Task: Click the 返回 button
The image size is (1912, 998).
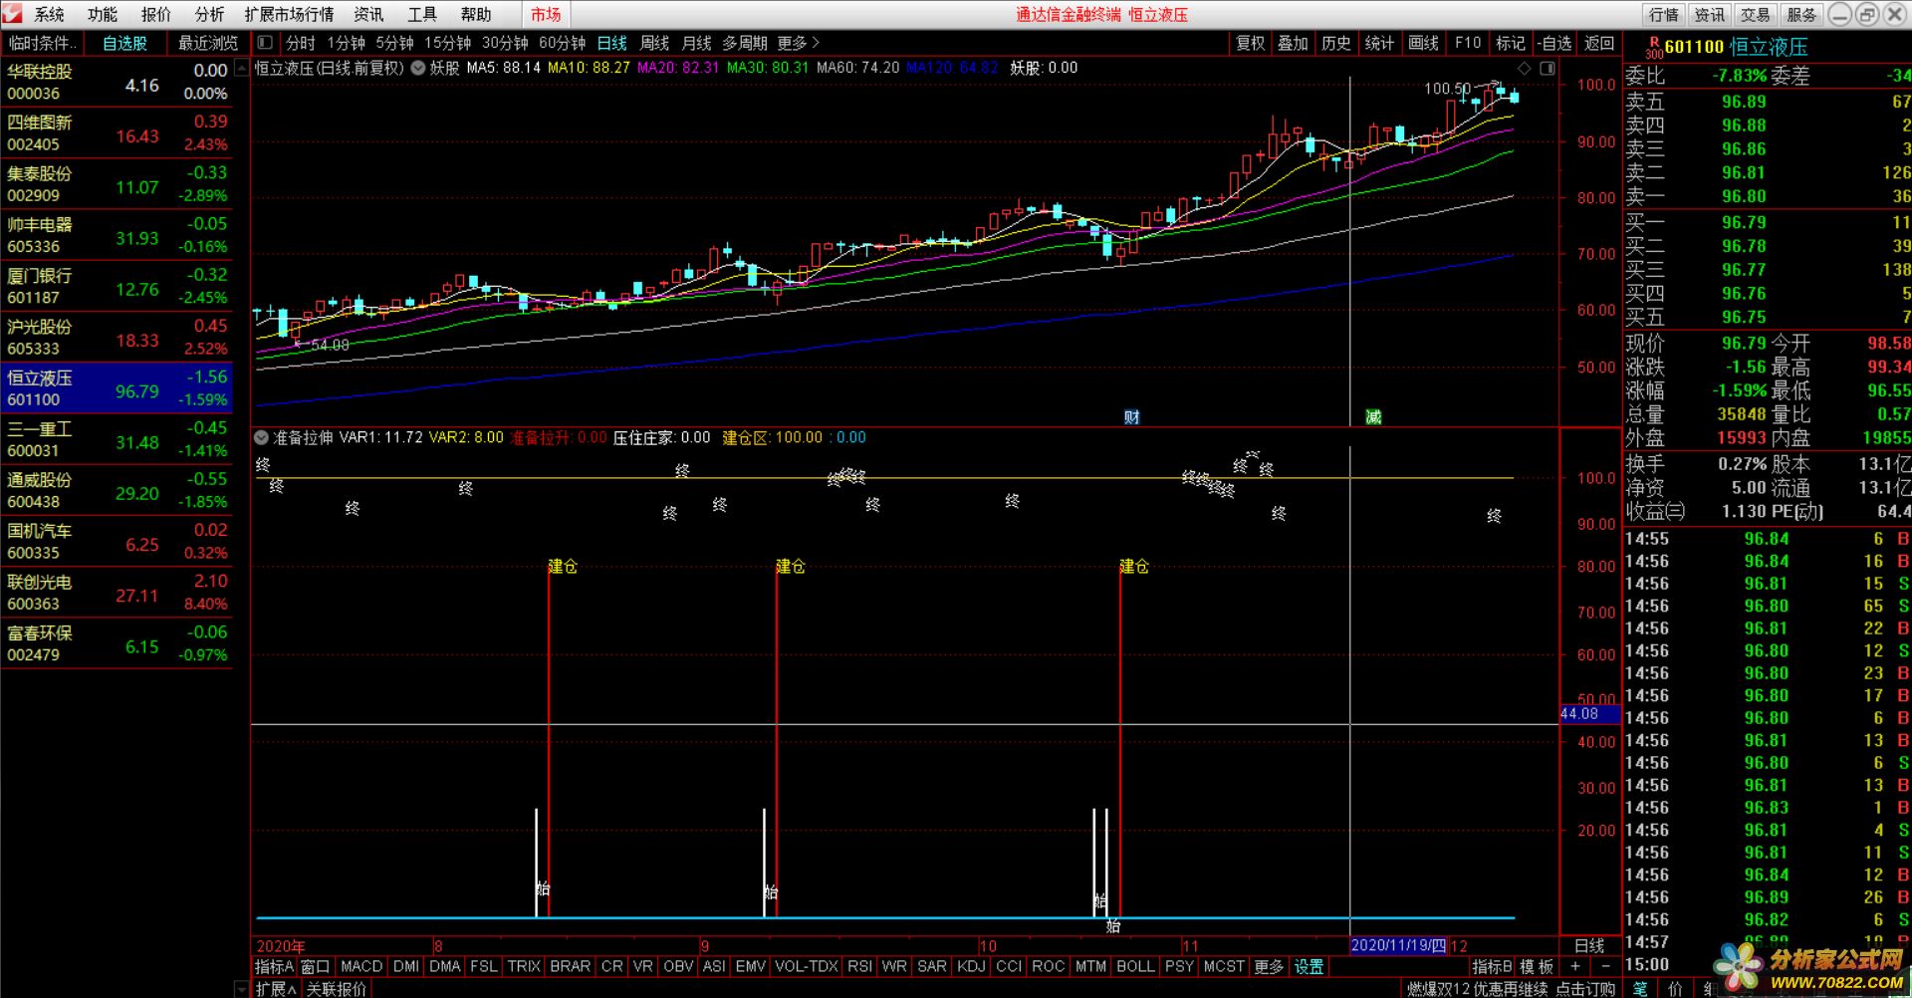Action: pyautogui.click(x=1599, y=43)
